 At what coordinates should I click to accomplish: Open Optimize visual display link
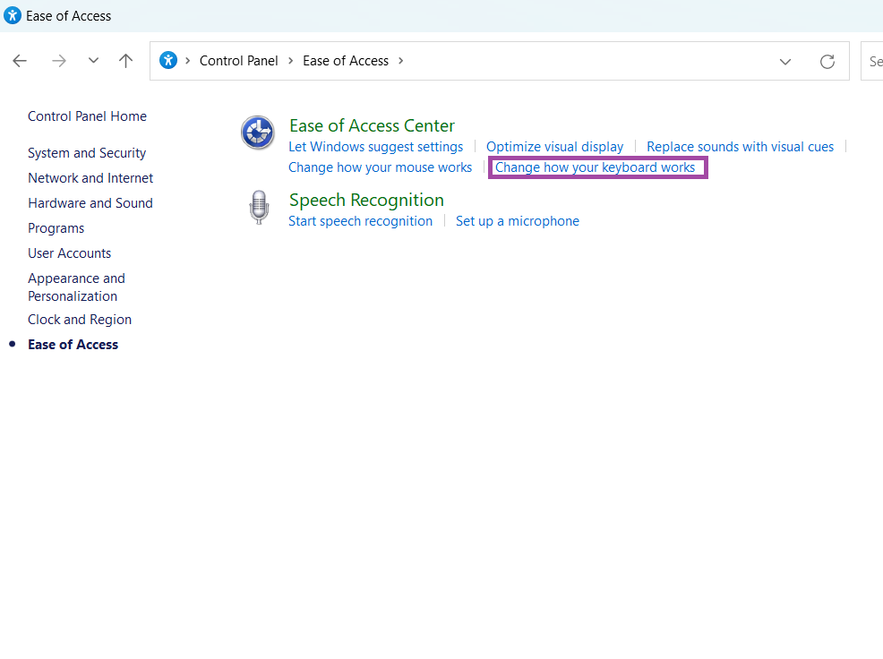(554, 147)
